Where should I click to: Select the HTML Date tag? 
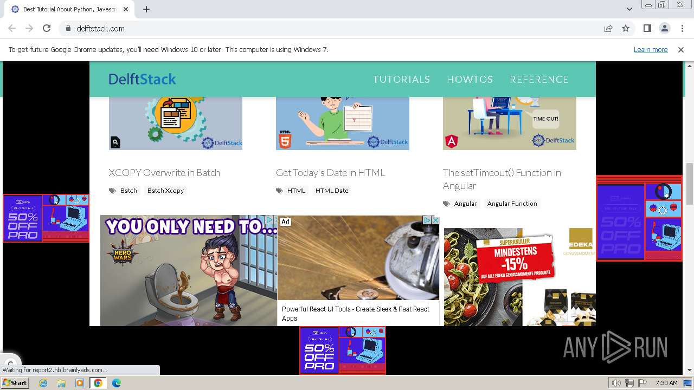pyautogui.click(x=332, y=191)
